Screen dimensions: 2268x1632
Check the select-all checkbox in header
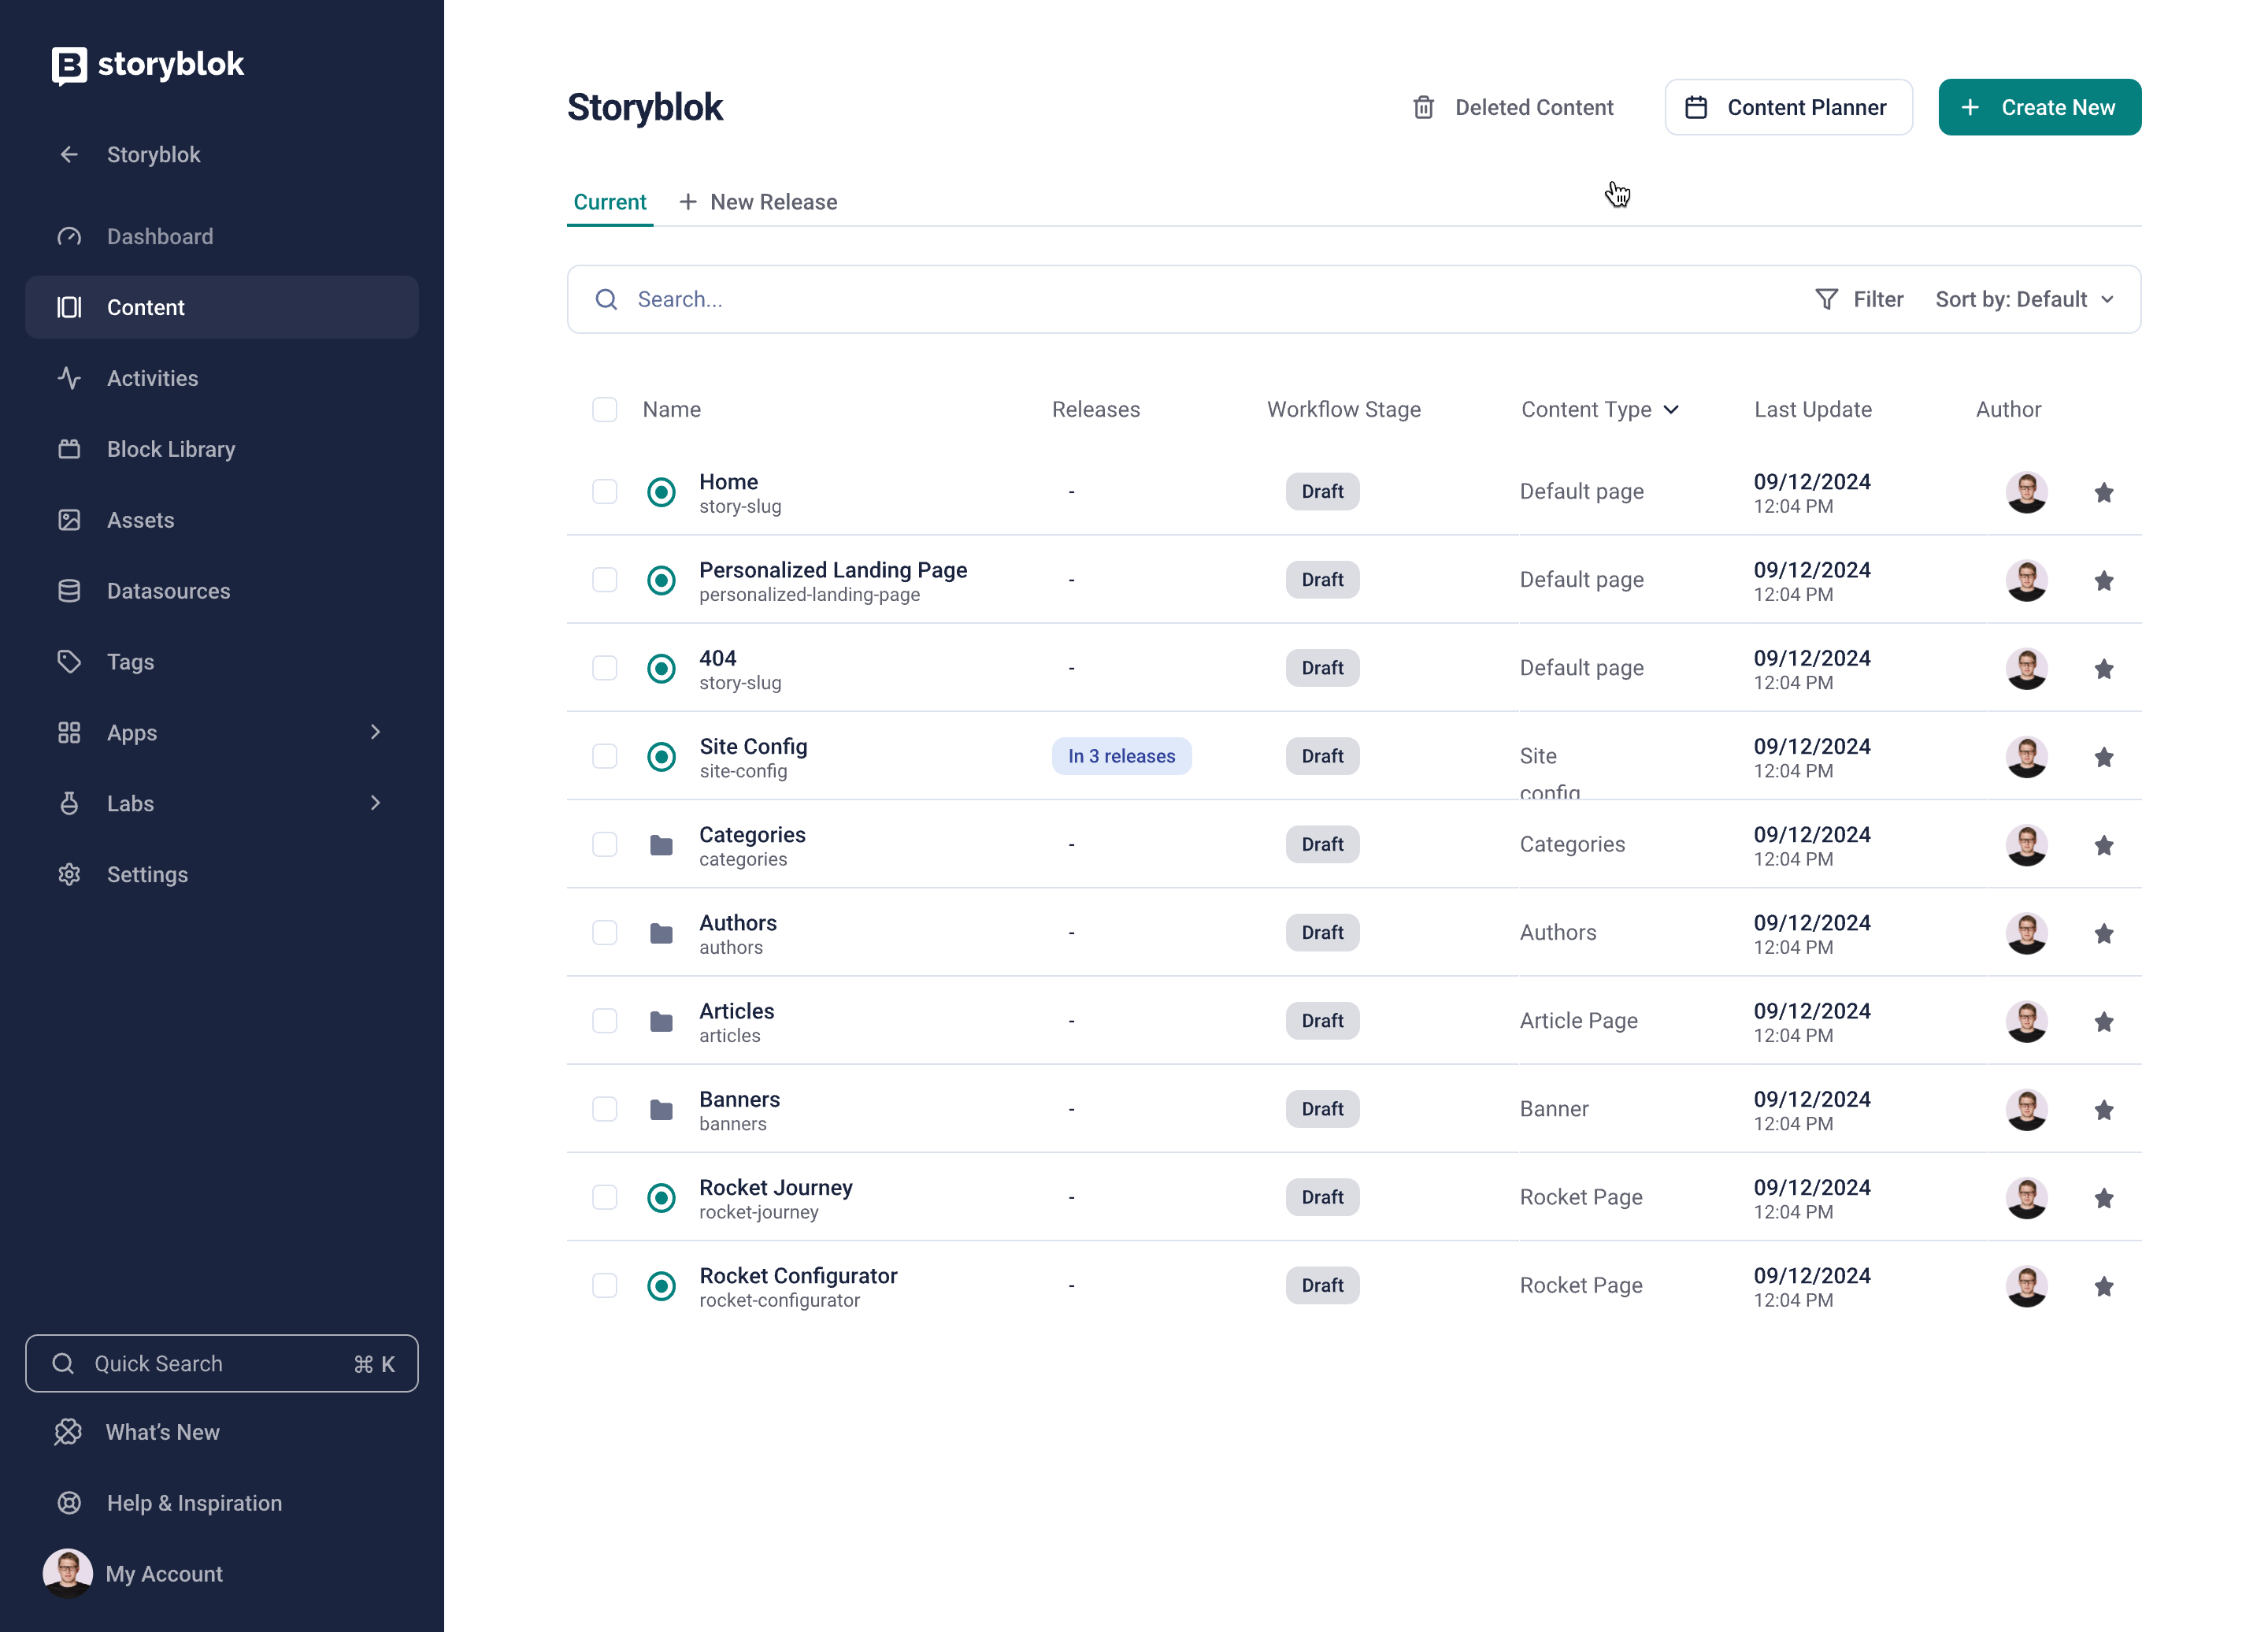coord(604,410)
